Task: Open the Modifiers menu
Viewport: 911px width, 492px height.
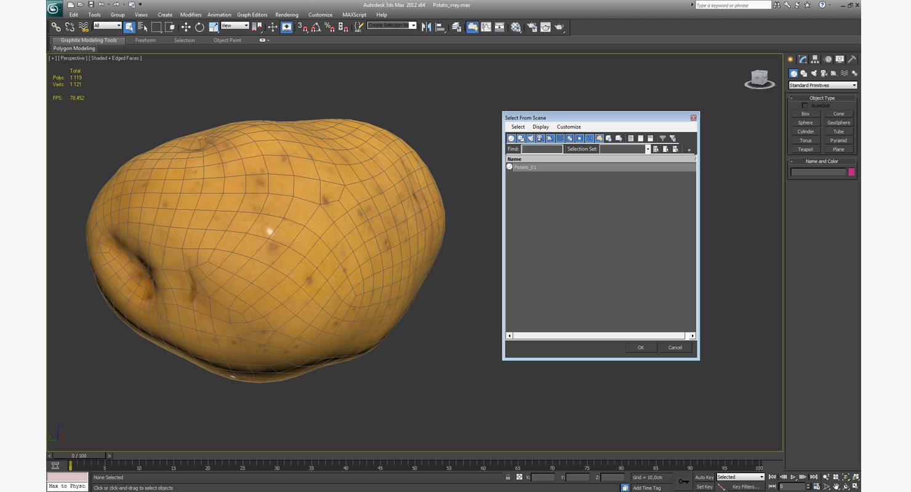Action: pyautogui.click(x=191, y=15)
